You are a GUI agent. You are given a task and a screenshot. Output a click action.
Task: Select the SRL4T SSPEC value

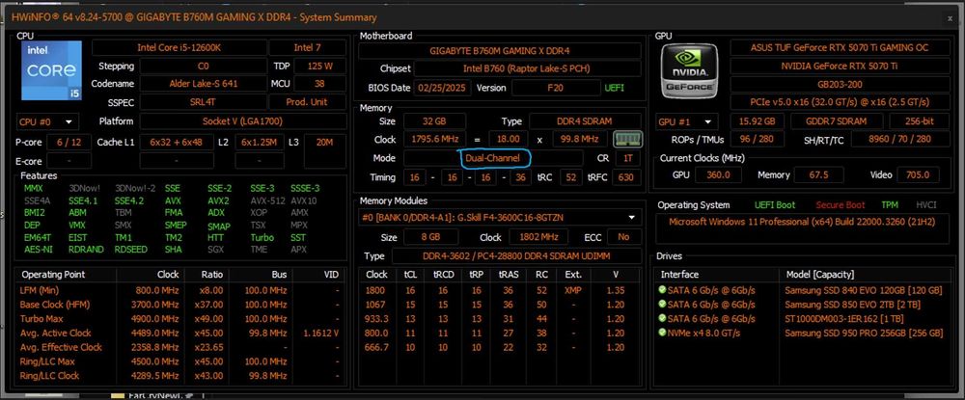pos(203,102)
